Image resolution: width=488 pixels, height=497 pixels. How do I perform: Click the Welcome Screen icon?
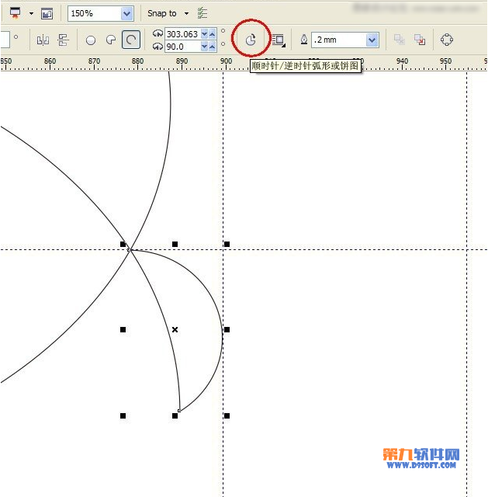47,14
